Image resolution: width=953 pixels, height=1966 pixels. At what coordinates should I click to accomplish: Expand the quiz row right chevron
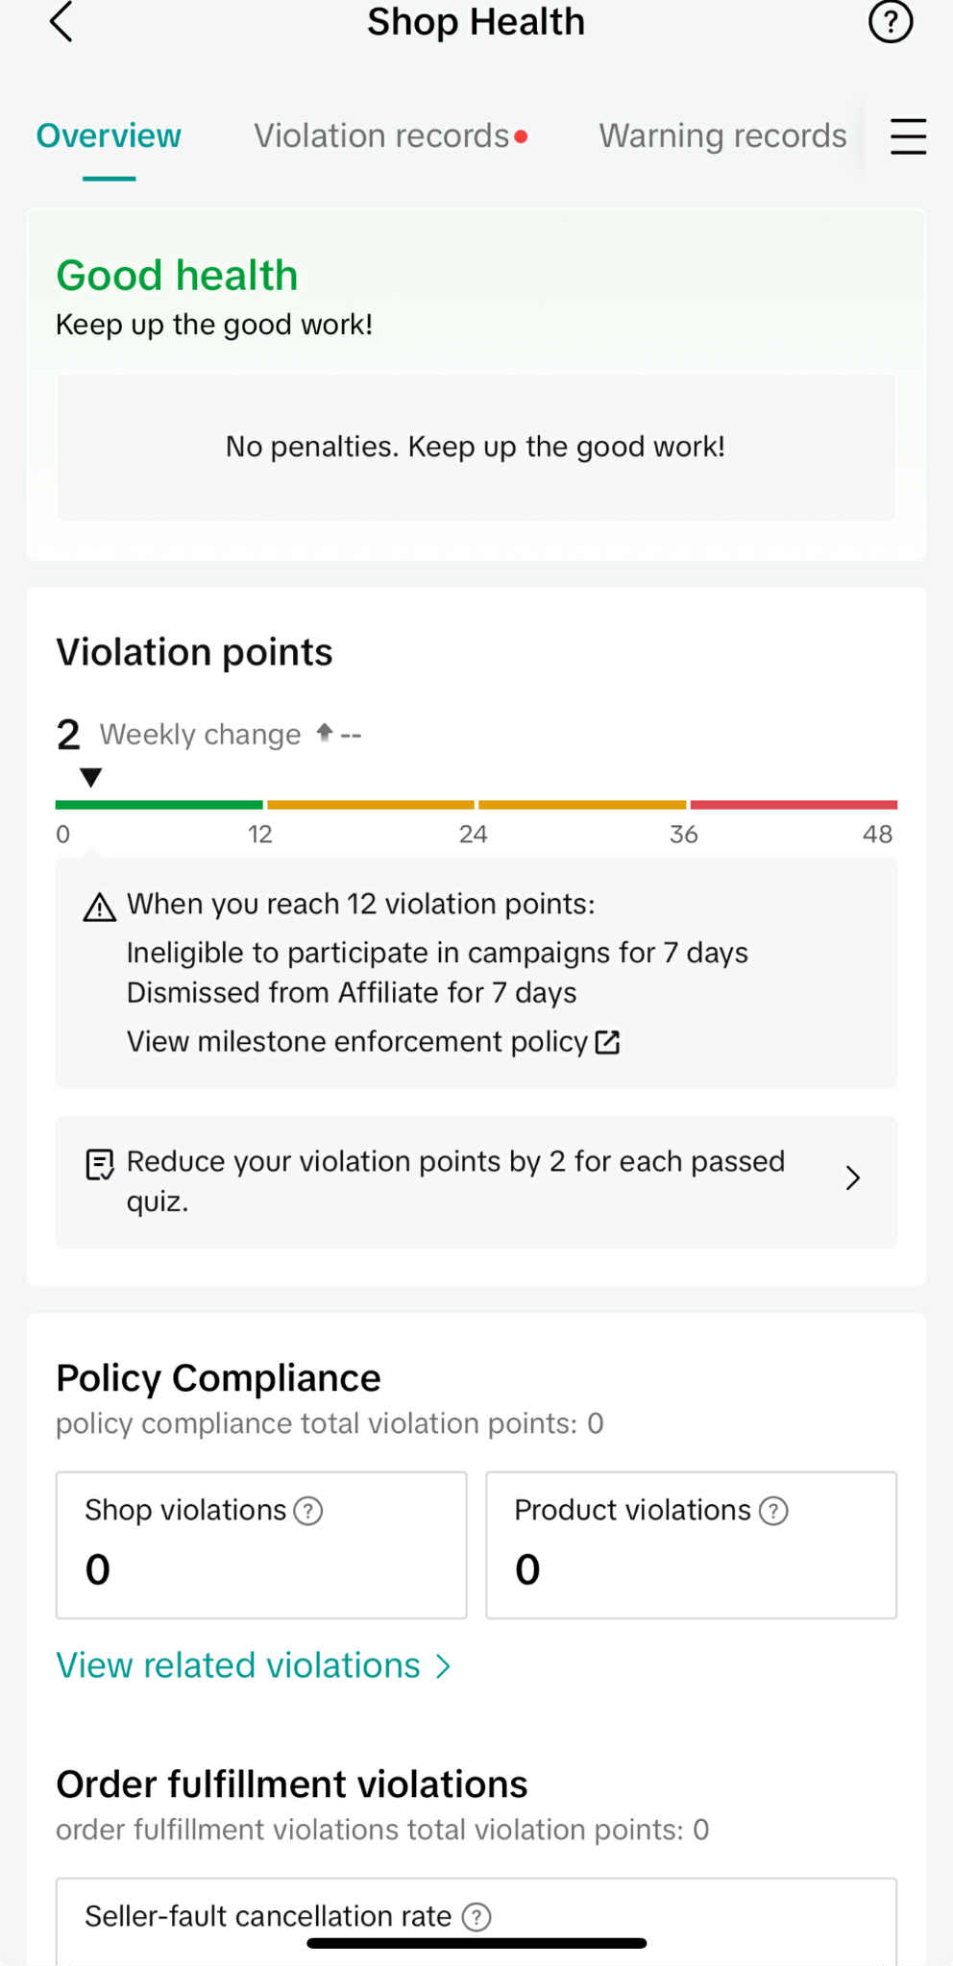point(852,1178)
